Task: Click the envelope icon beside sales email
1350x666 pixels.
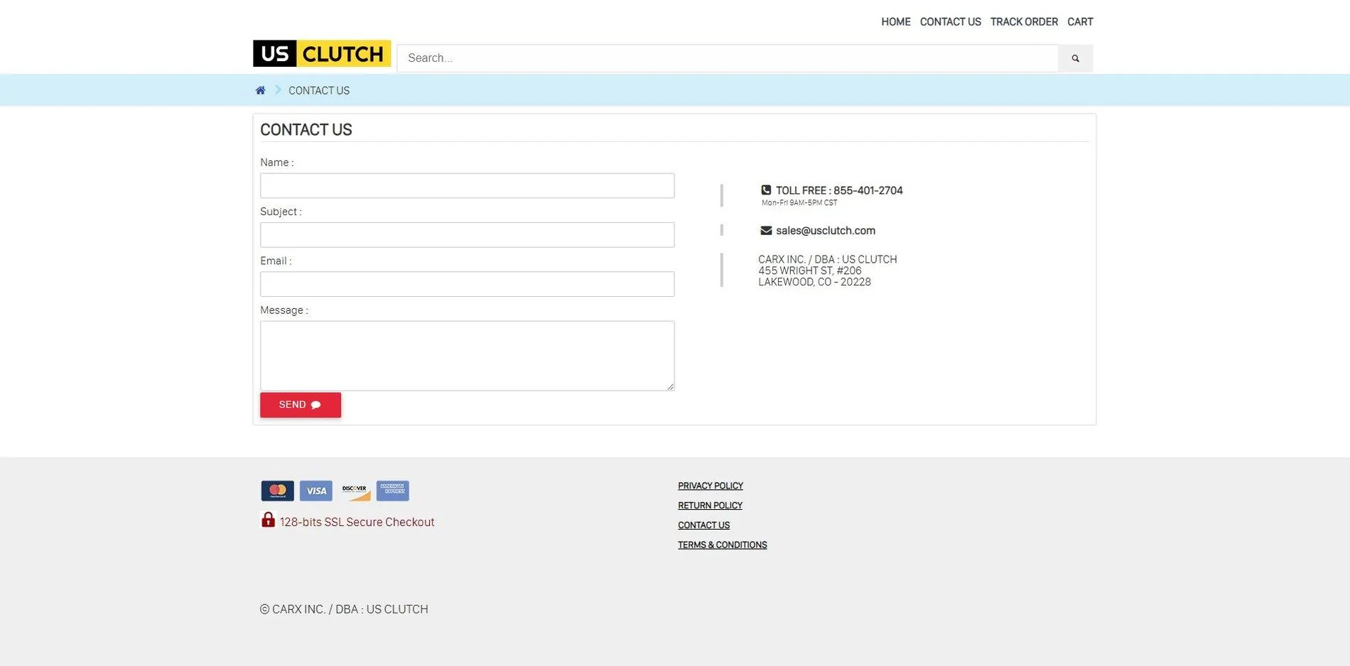Action: (766, 230)
